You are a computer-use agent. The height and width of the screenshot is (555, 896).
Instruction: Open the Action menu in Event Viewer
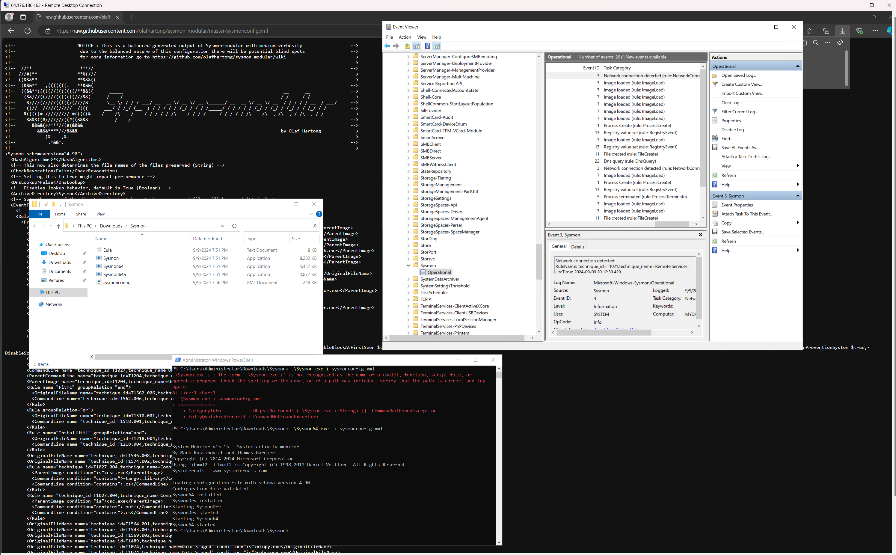(404, 37)
